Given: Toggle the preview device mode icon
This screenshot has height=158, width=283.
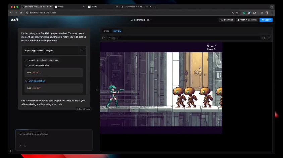Looking at the screenshot, I should click(x=264, y=38).
